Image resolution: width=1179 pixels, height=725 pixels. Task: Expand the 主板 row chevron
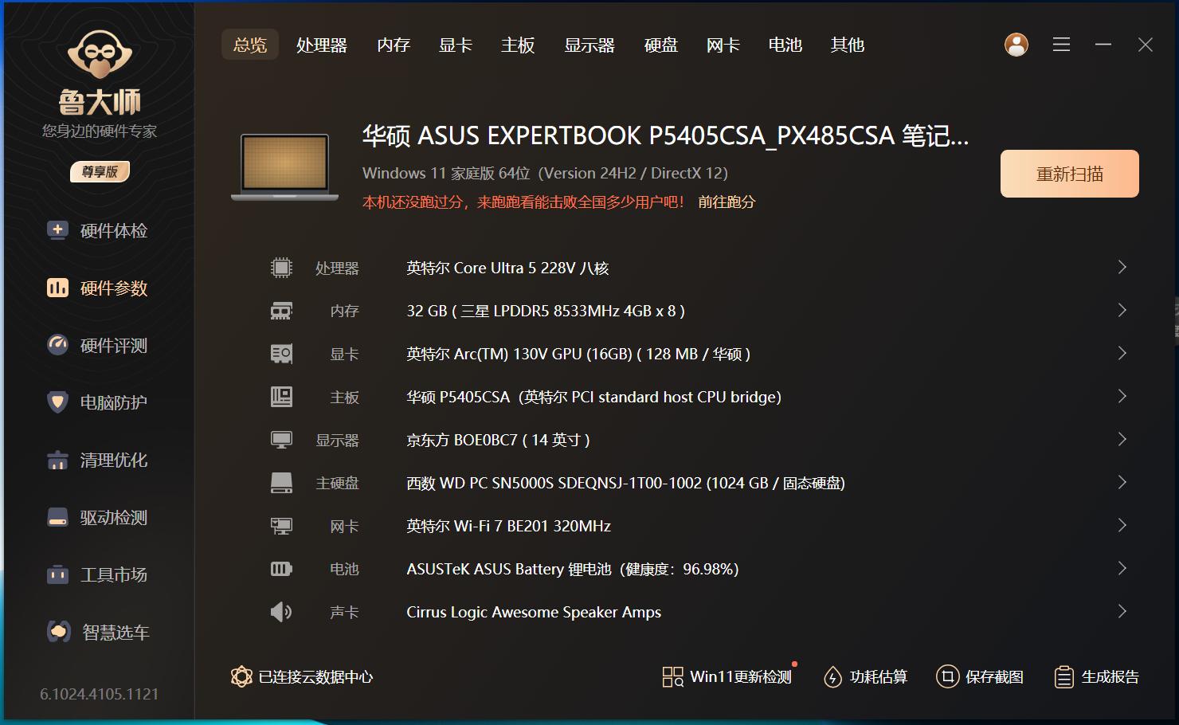click(1122, 397)
